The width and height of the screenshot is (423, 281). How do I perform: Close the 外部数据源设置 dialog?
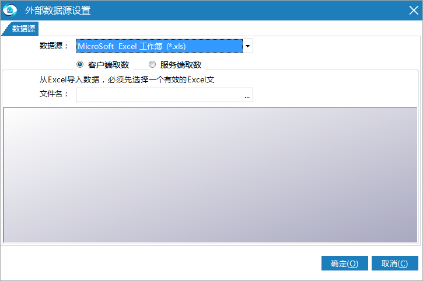coord(413,11)
